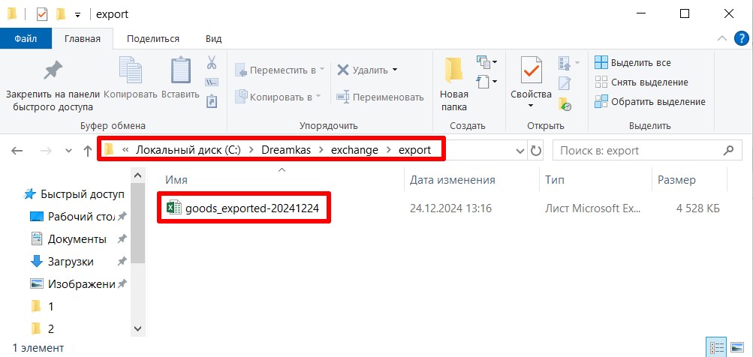Click the edit pencil icon

(x=565, y=82)
